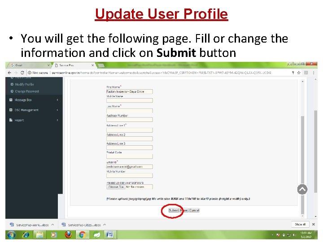Screen dimensions: 323x242
Task: Expand the Report menu
Action: click(x=34, y=120)
